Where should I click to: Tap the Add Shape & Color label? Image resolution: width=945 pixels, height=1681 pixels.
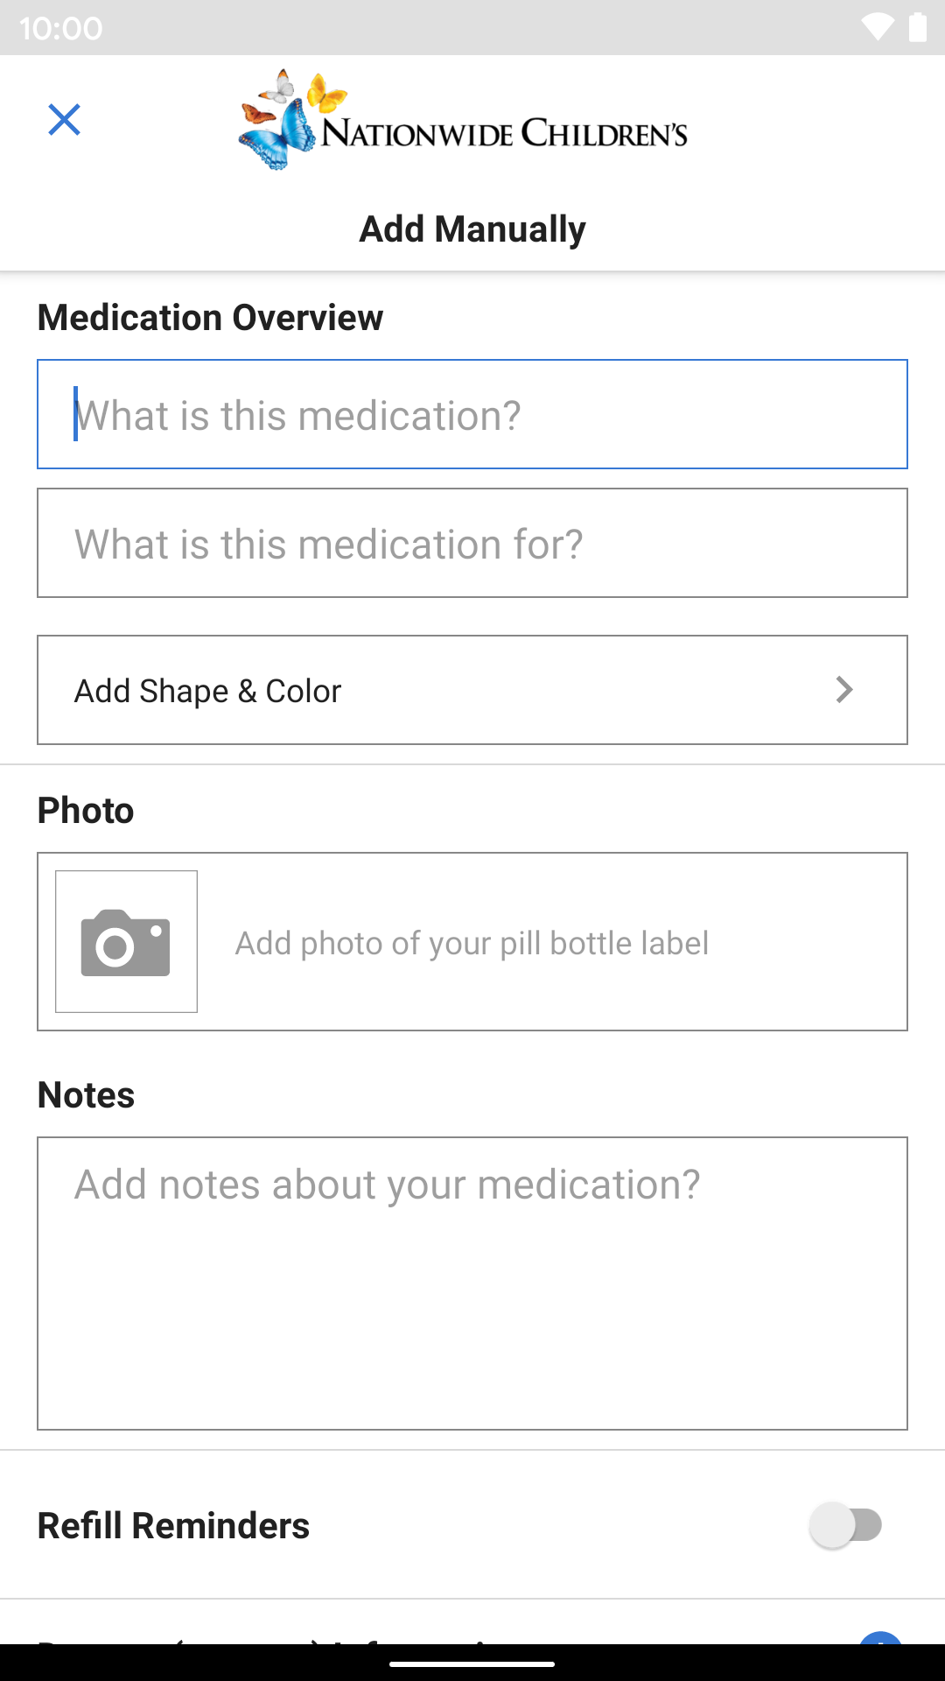207,691
